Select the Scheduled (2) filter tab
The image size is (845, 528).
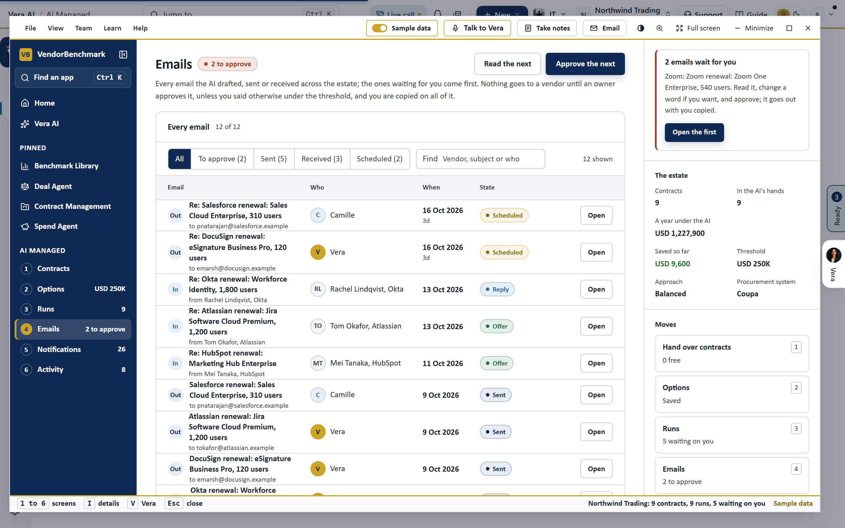coord(380,159)
